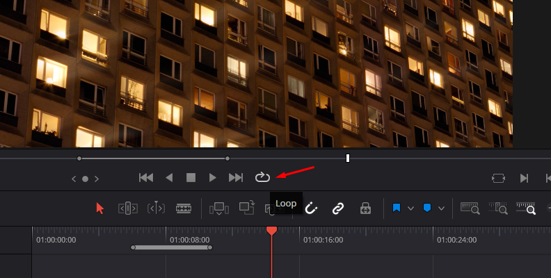Jump to the first frame
Viewport: 551px width, 278px height.
[146, 178]
